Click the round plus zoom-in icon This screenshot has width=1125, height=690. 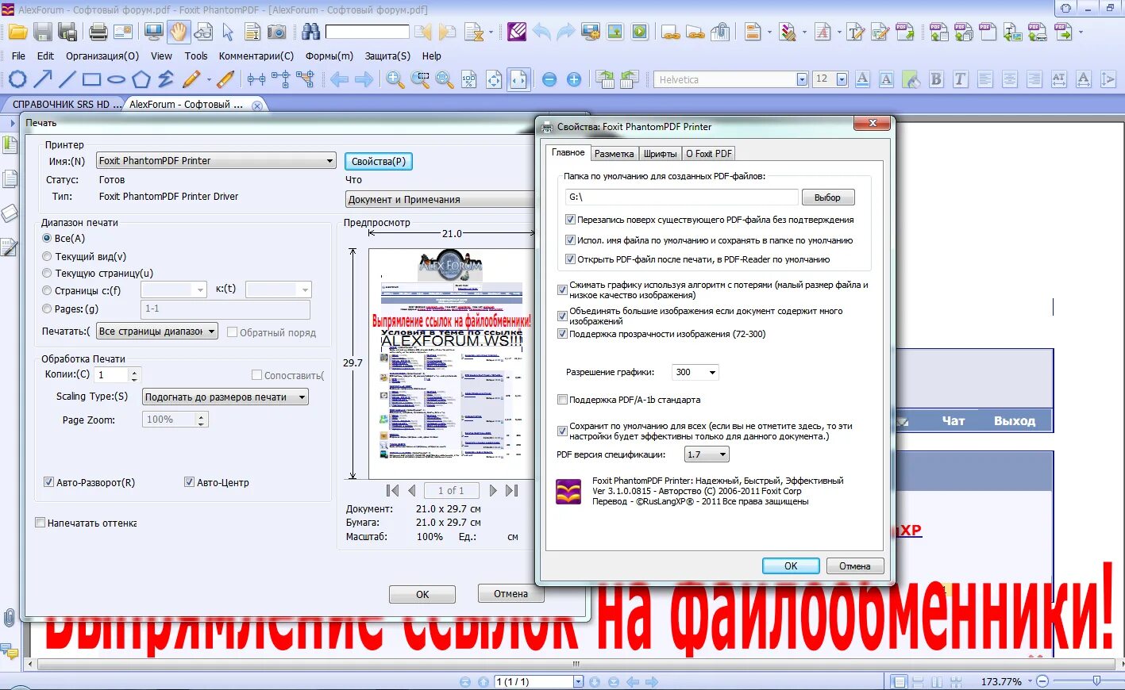pyautogui.click(x=574, y=79)
